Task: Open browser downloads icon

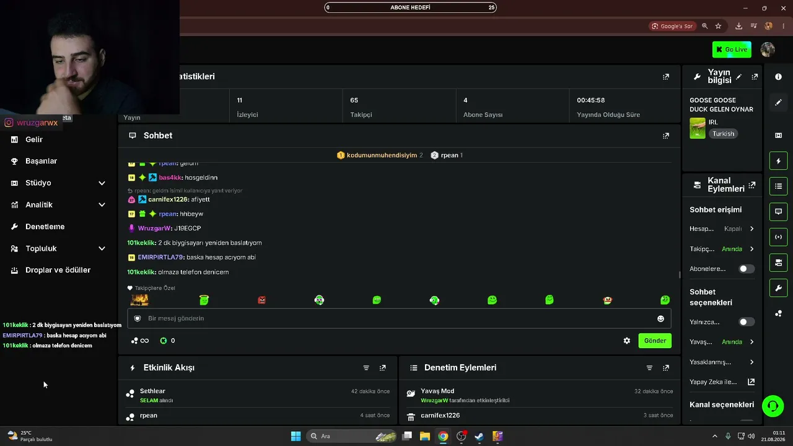Action: click(x=738, y=26)
